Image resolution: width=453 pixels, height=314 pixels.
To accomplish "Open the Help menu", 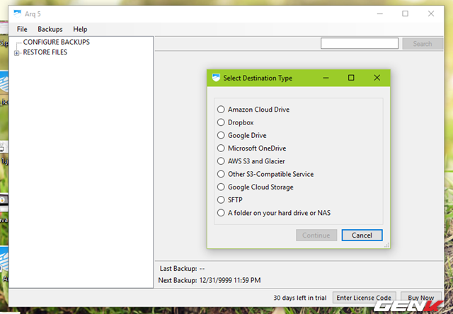I will [80, 30].
